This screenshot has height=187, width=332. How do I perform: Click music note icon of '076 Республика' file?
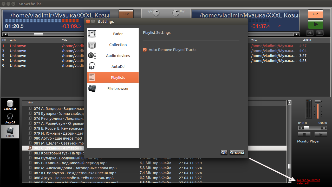tap(30, 119)
